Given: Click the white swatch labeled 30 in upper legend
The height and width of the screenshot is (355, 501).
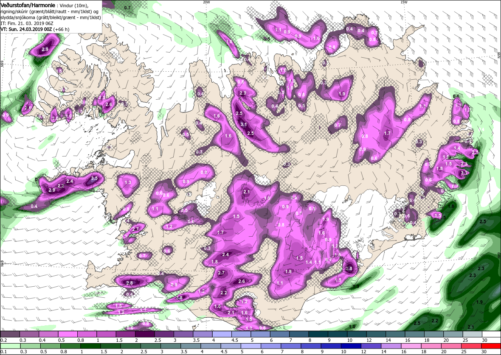Looking at the screenshot, I should point(491,334).
